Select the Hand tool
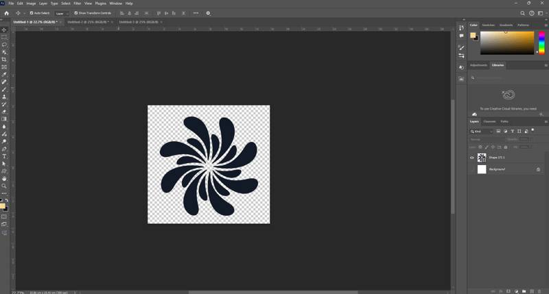Screen dimensions: 549x294 point(4,179)
